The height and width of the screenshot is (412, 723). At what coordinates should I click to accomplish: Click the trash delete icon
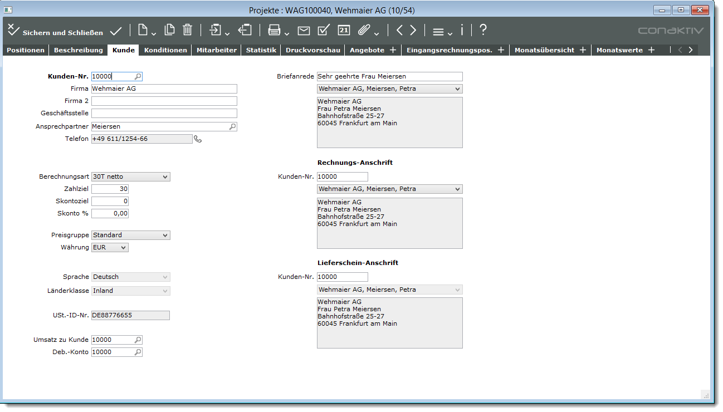[x=188, y=30]
